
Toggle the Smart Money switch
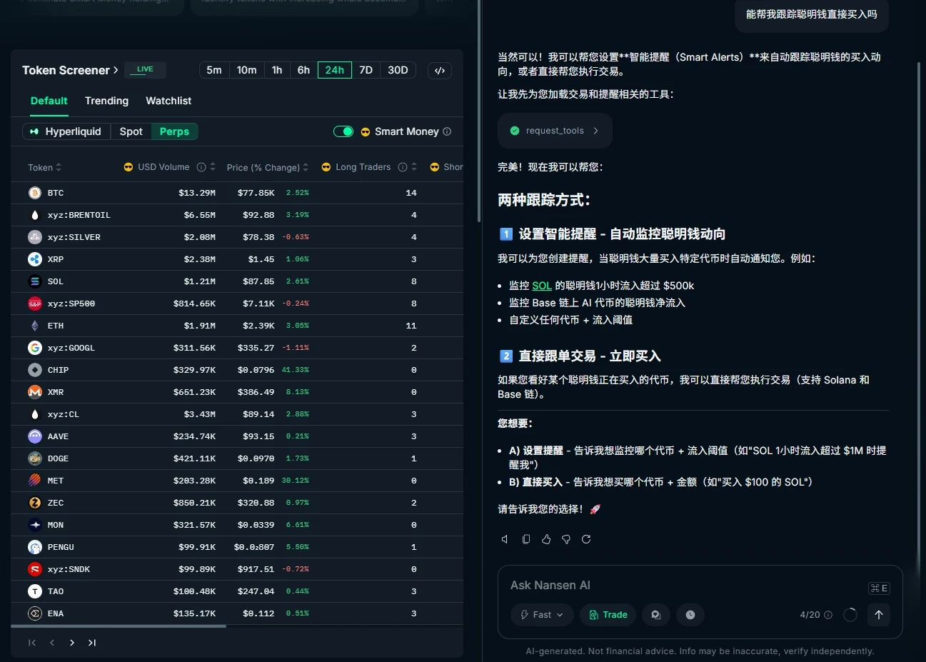pyautogui.click(x=343, y=131)
